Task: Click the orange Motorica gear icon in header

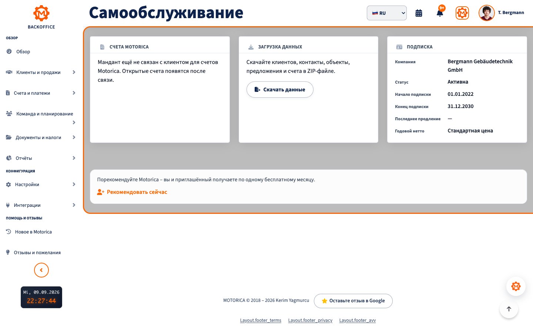Action: tap(462, 13)
